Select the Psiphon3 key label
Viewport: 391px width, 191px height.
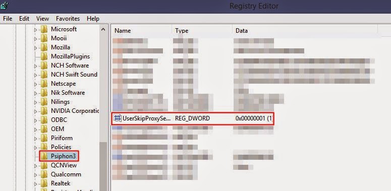point(64,156)
